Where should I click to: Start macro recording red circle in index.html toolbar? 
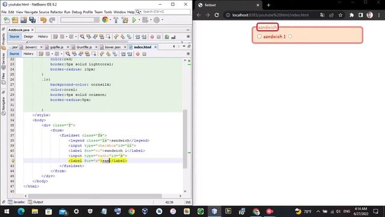tap(138, 54)
